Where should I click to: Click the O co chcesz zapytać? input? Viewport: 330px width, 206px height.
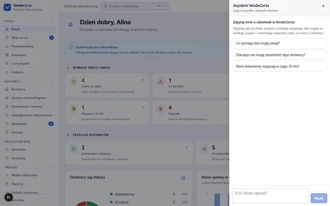click(270, 196)
